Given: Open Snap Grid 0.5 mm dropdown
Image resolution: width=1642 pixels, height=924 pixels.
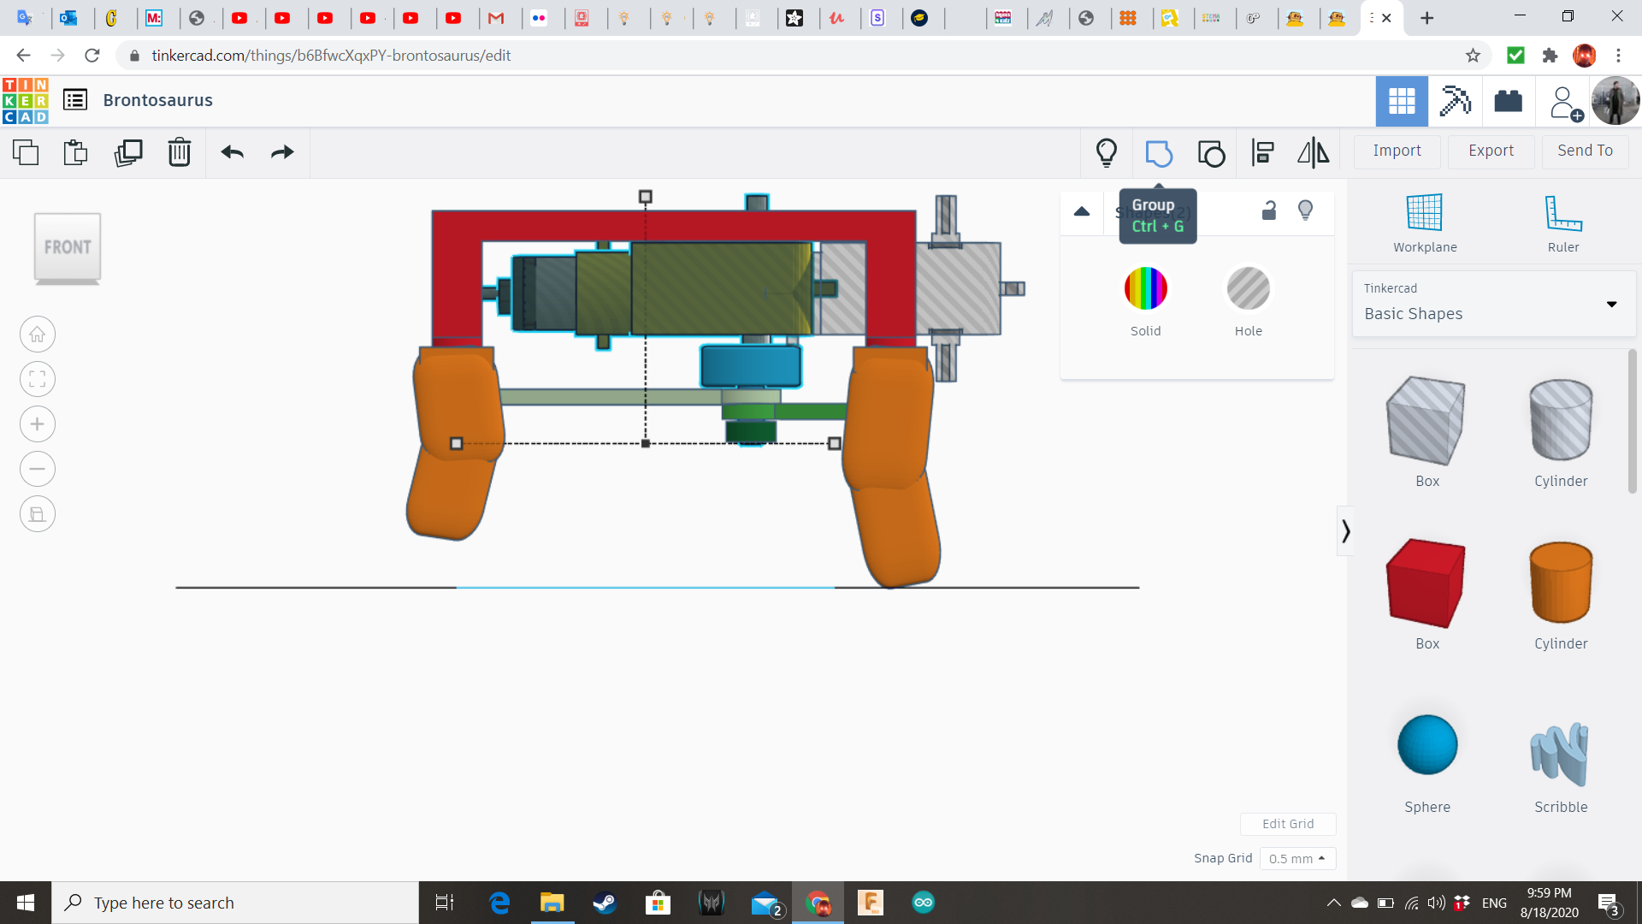Looking at the screenshot, I should click(1296, 858).
